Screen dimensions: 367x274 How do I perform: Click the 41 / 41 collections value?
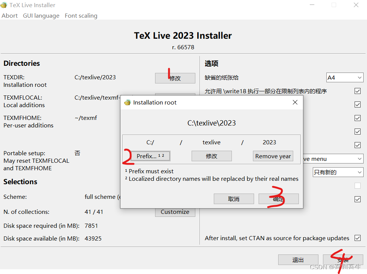coord(94,212)
